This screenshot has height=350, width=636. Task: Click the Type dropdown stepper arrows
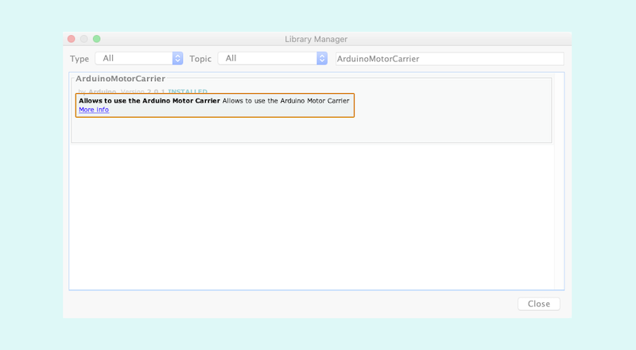pos(177,58)
